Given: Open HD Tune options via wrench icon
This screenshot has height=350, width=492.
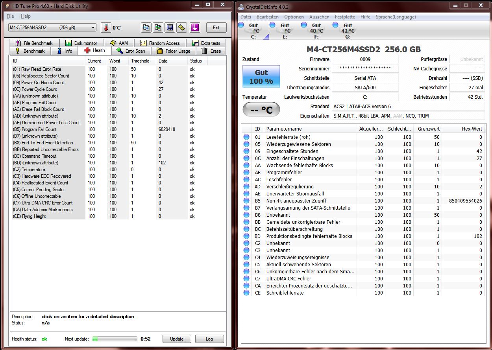Looking at the screenshot, I should pos(181,28).
